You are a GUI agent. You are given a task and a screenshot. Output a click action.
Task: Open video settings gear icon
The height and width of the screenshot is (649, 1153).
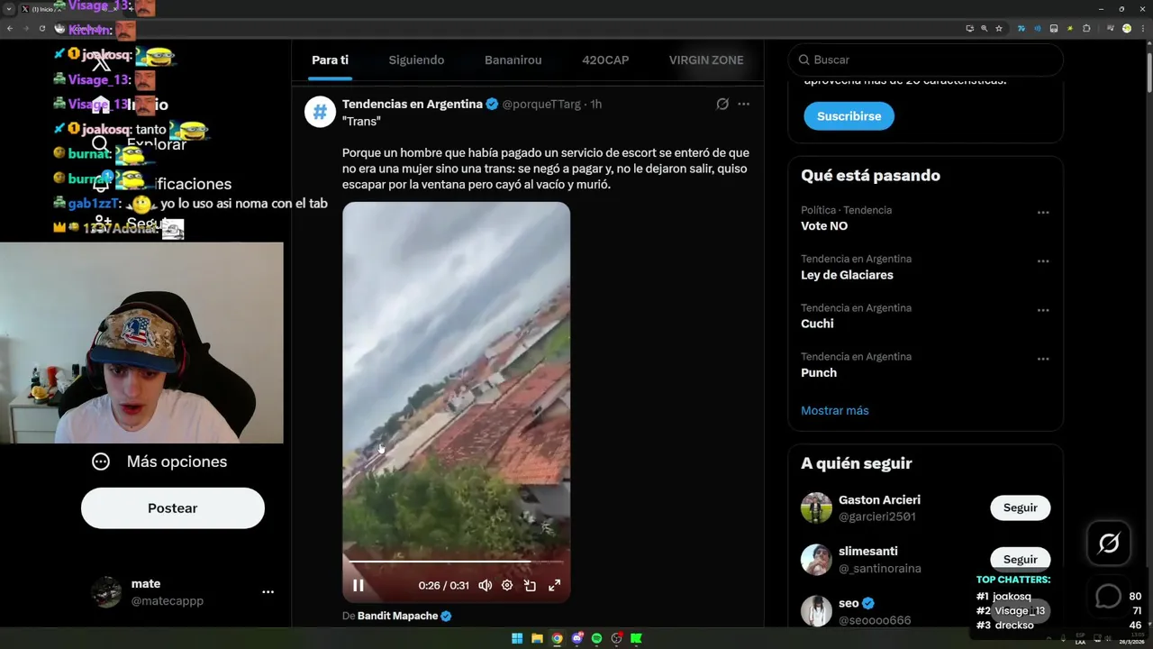click(x=507, y=586)
